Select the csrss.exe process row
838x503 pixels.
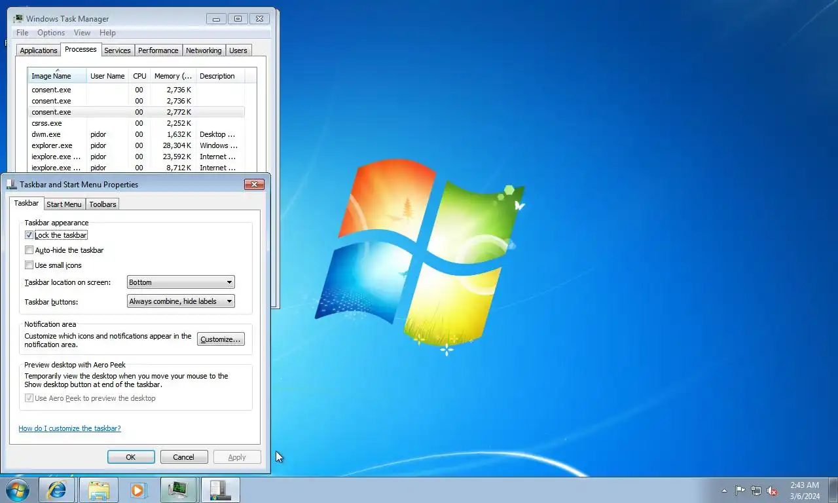click(x=136, y=123)
